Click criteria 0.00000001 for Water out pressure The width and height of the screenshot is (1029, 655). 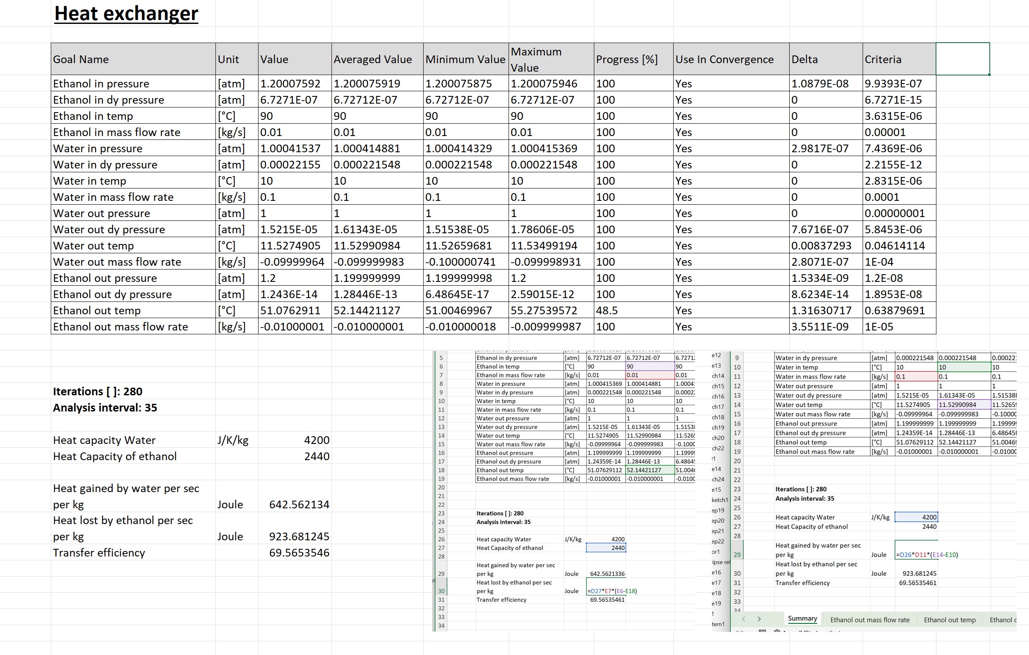[899, 213]
